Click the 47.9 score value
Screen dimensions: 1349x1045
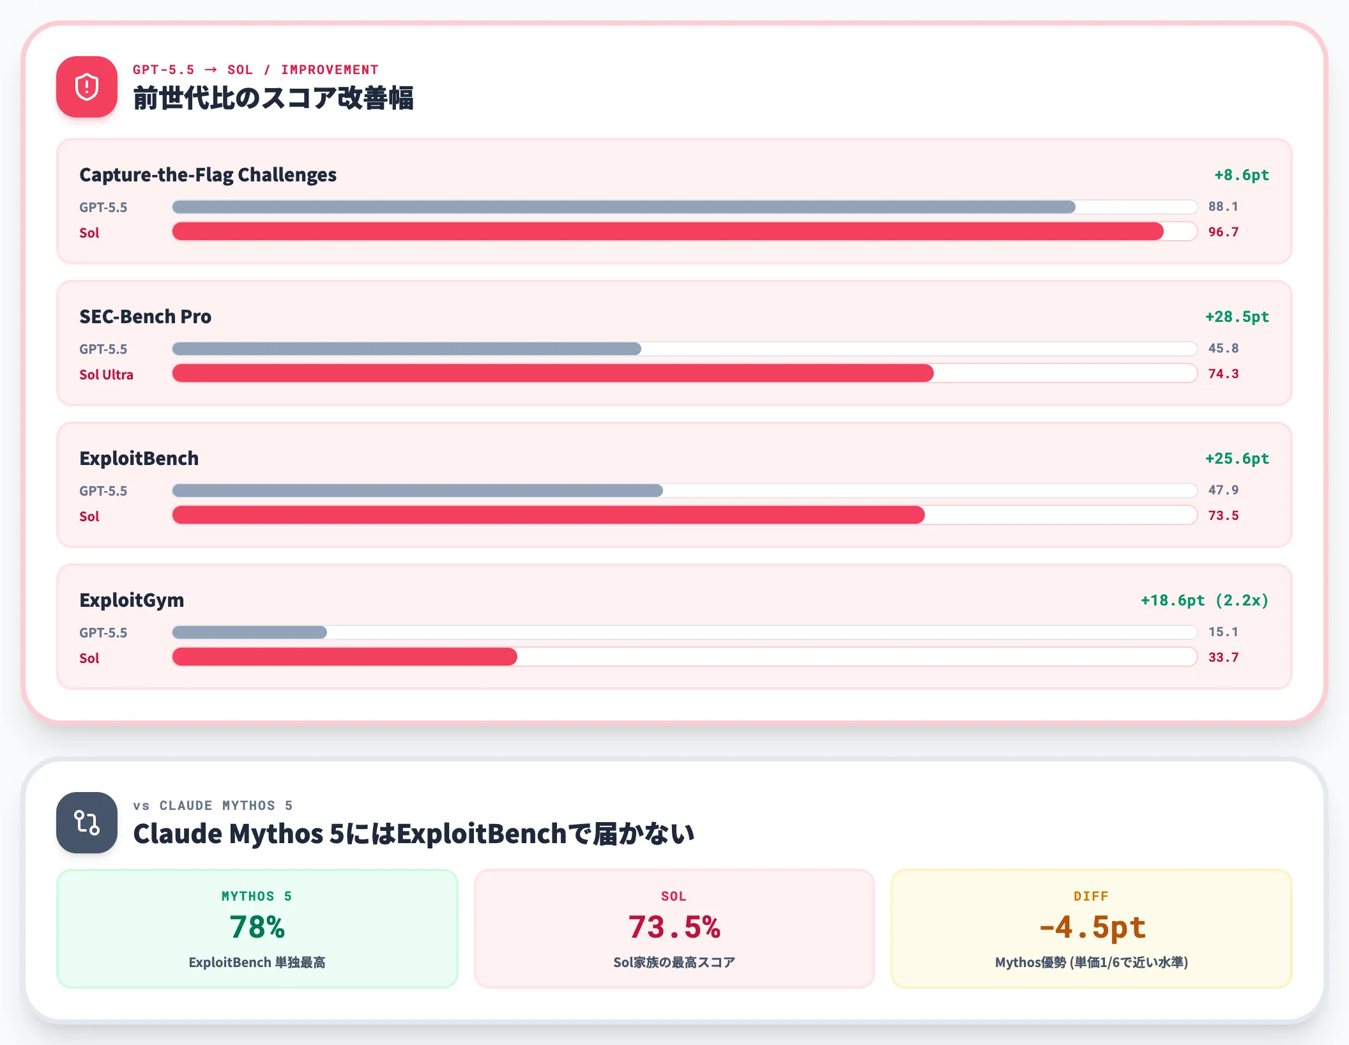pos(1223,491)
